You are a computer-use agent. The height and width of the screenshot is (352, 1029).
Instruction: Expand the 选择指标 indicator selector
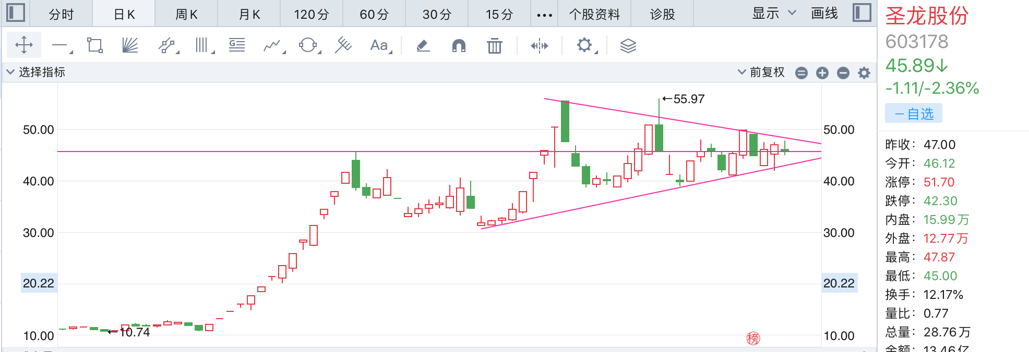[35, 72]
